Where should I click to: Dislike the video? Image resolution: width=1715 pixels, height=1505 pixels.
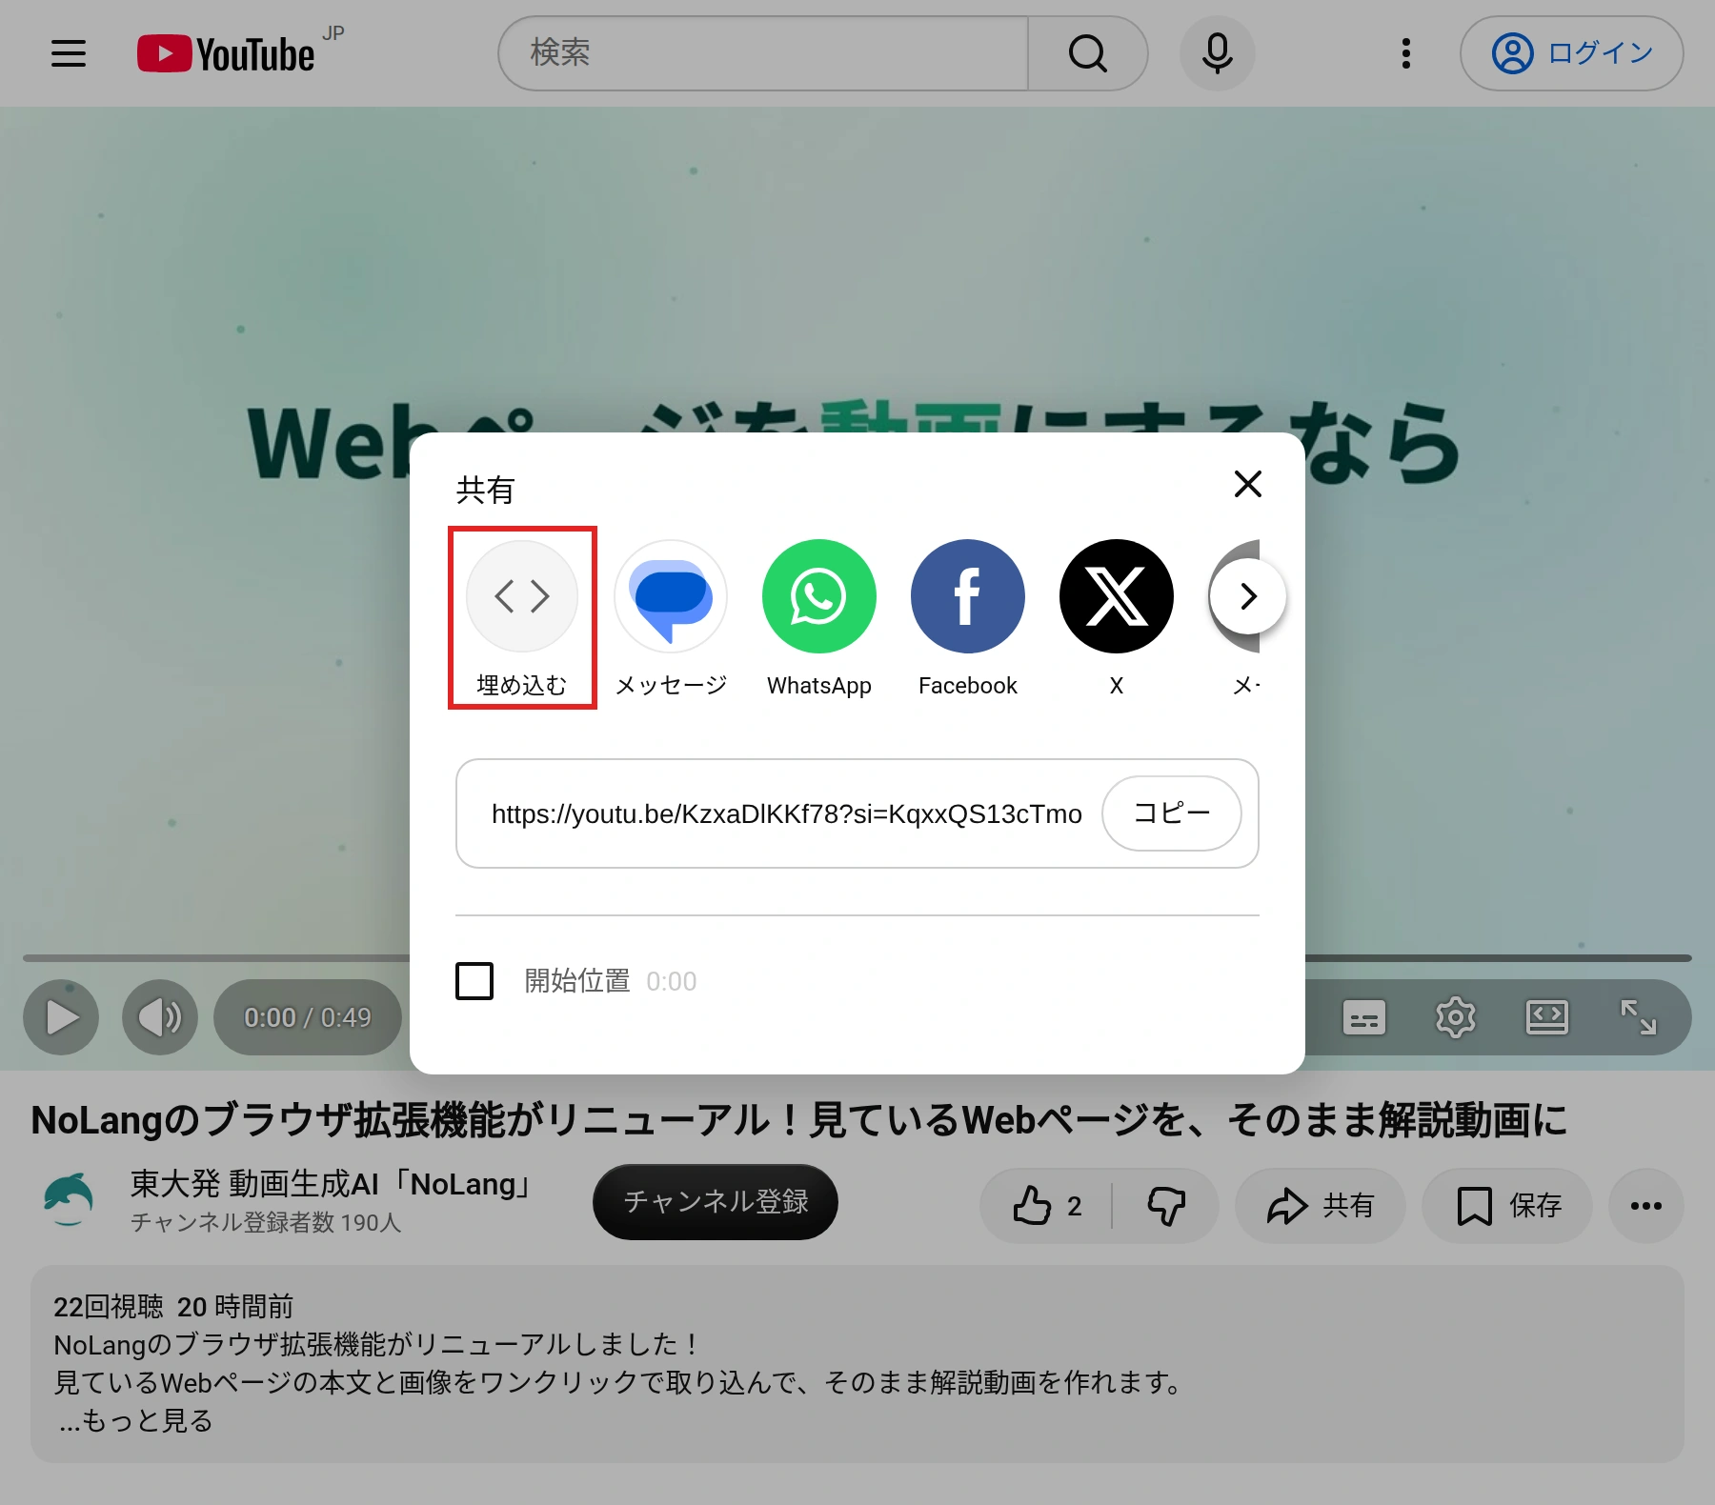[1166, 1206]
